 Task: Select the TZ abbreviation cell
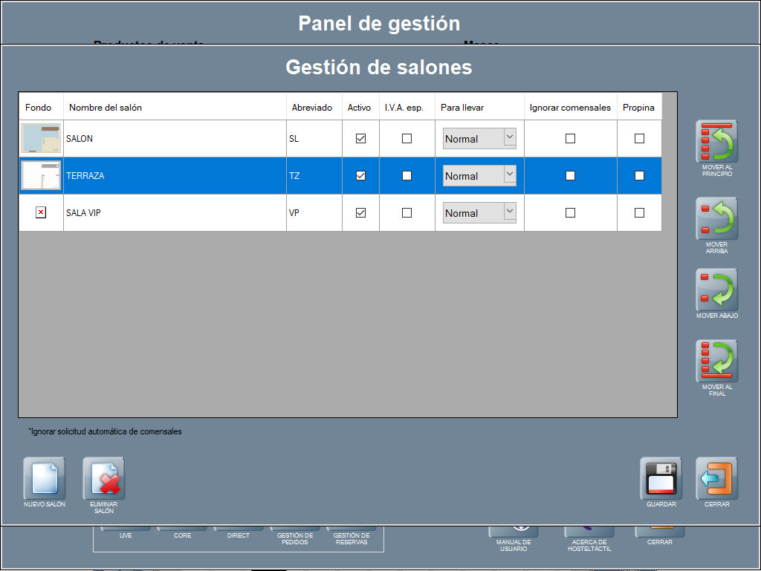pos(314,176)
